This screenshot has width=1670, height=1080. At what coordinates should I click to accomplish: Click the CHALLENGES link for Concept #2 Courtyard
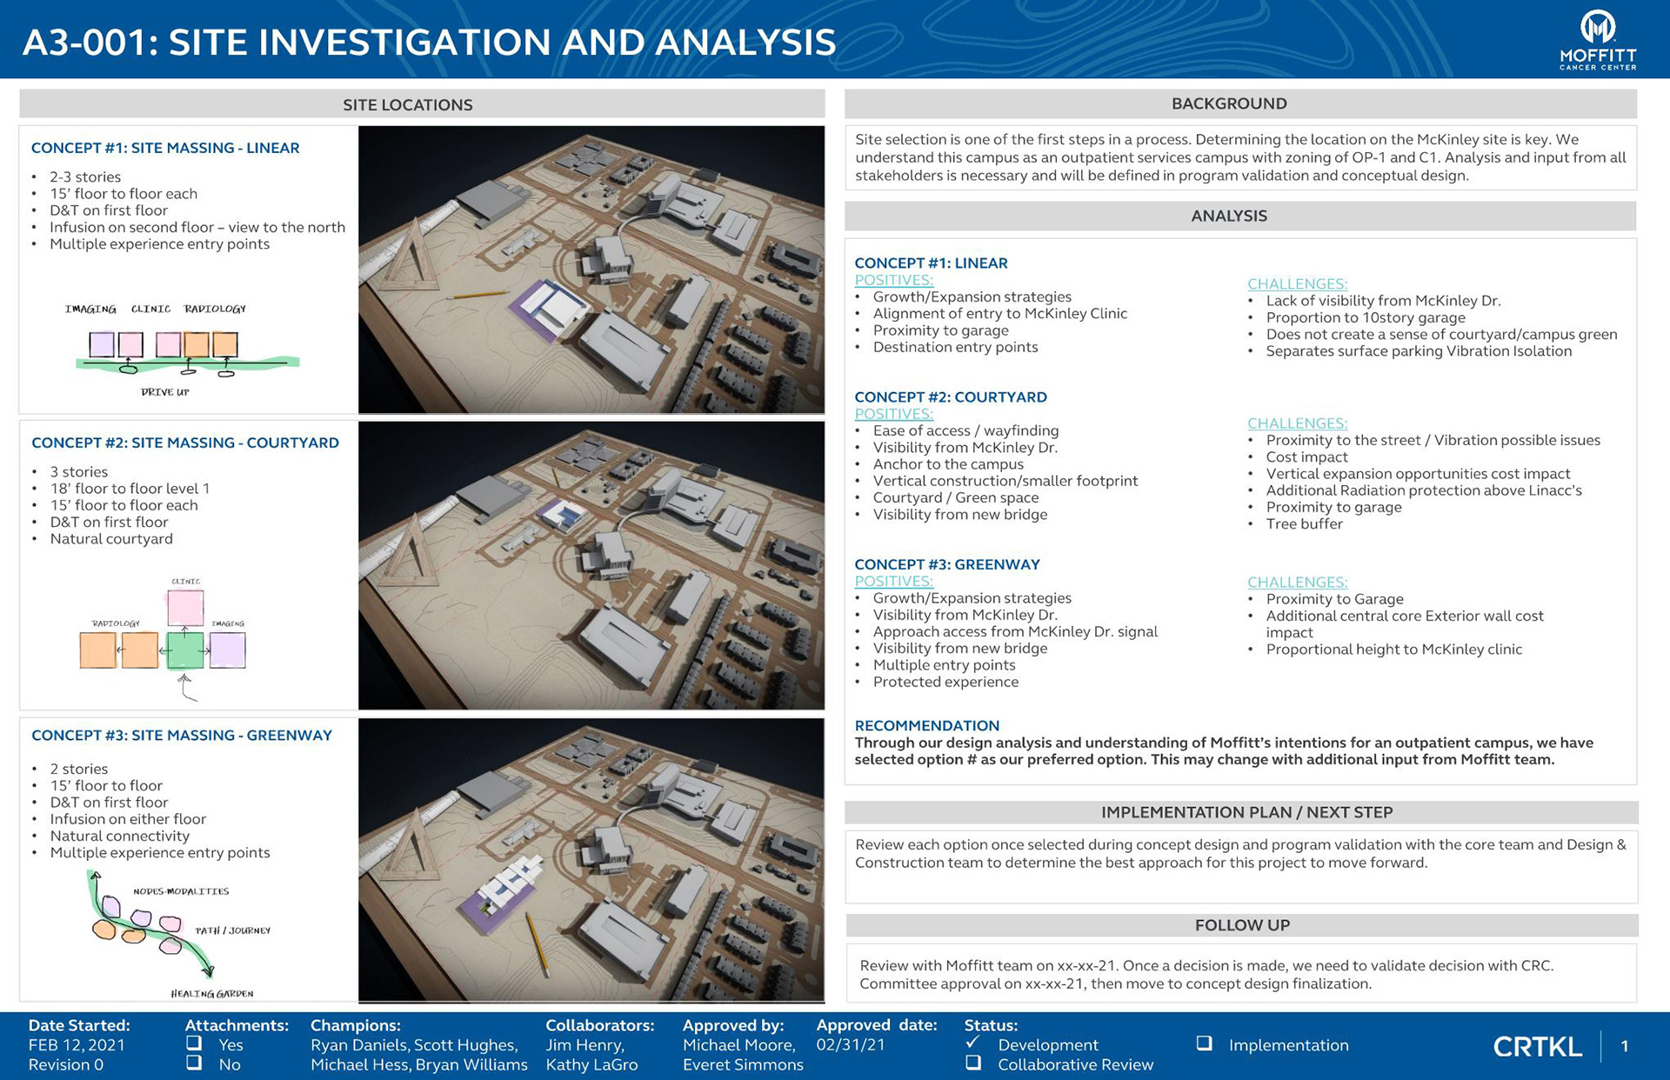[1297, 423]
